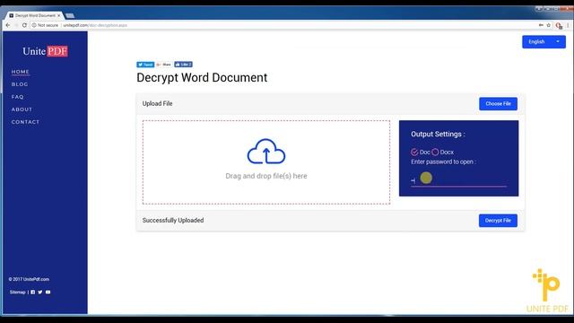
Task: Click the Successfully Uploaded status text
Action: (x=173, y=221)
